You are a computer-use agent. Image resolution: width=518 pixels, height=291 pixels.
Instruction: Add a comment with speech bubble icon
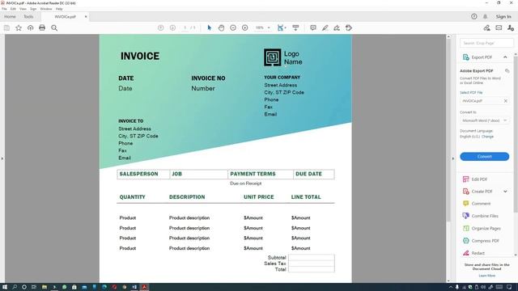pos(313,28)
